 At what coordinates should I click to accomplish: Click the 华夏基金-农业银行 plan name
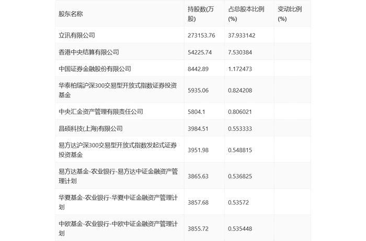[118, 202]
